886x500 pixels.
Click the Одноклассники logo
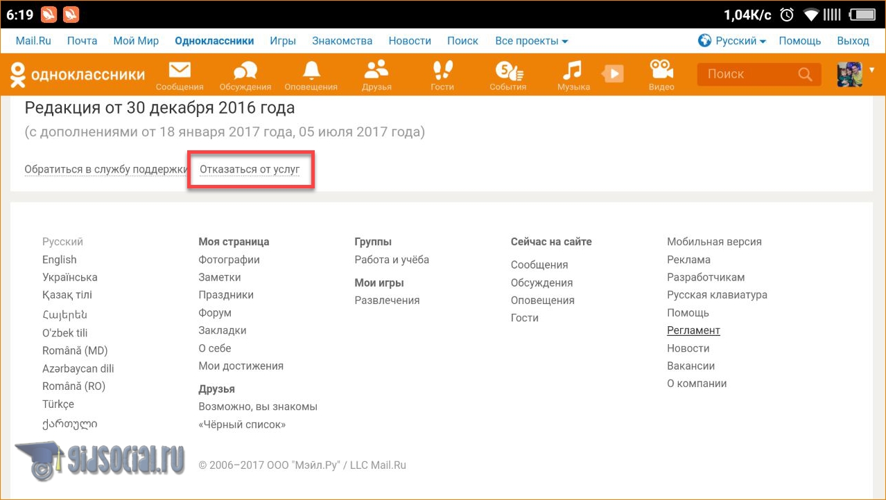(x=78, y=75)
